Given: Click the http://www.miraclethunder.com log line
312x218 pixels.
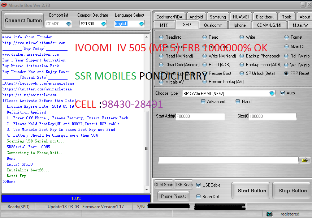Looking at the screenshot, I should pyautogui.click(x=34, y=43).
